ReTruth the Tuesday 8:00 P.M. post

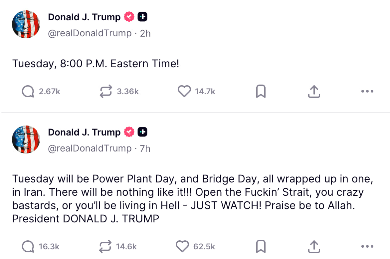click(x=106, y=91)
